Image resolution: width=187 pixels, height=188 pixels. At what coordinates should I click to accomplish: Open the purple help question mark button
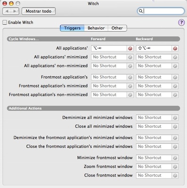pos(181,23)
